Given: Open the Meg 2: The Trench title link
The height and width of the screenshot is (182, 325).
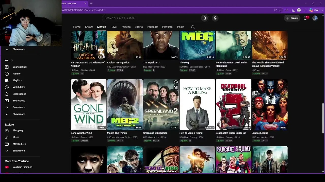Looking at the screenshot, I should pos(117,133).
